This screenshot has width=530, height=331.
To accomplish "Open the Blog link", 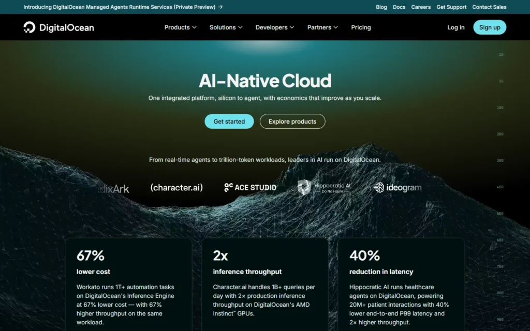I will tap(381, 7).
